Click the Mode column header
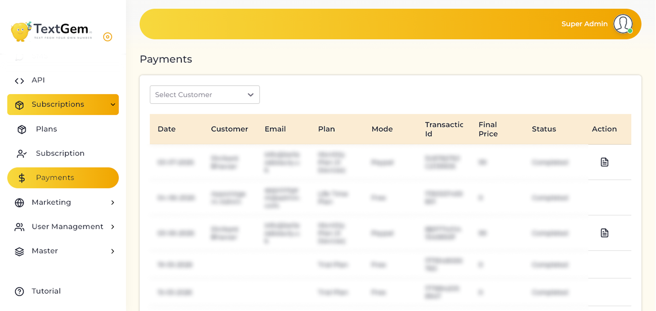 pyautogui.click(x=382, y=129)
